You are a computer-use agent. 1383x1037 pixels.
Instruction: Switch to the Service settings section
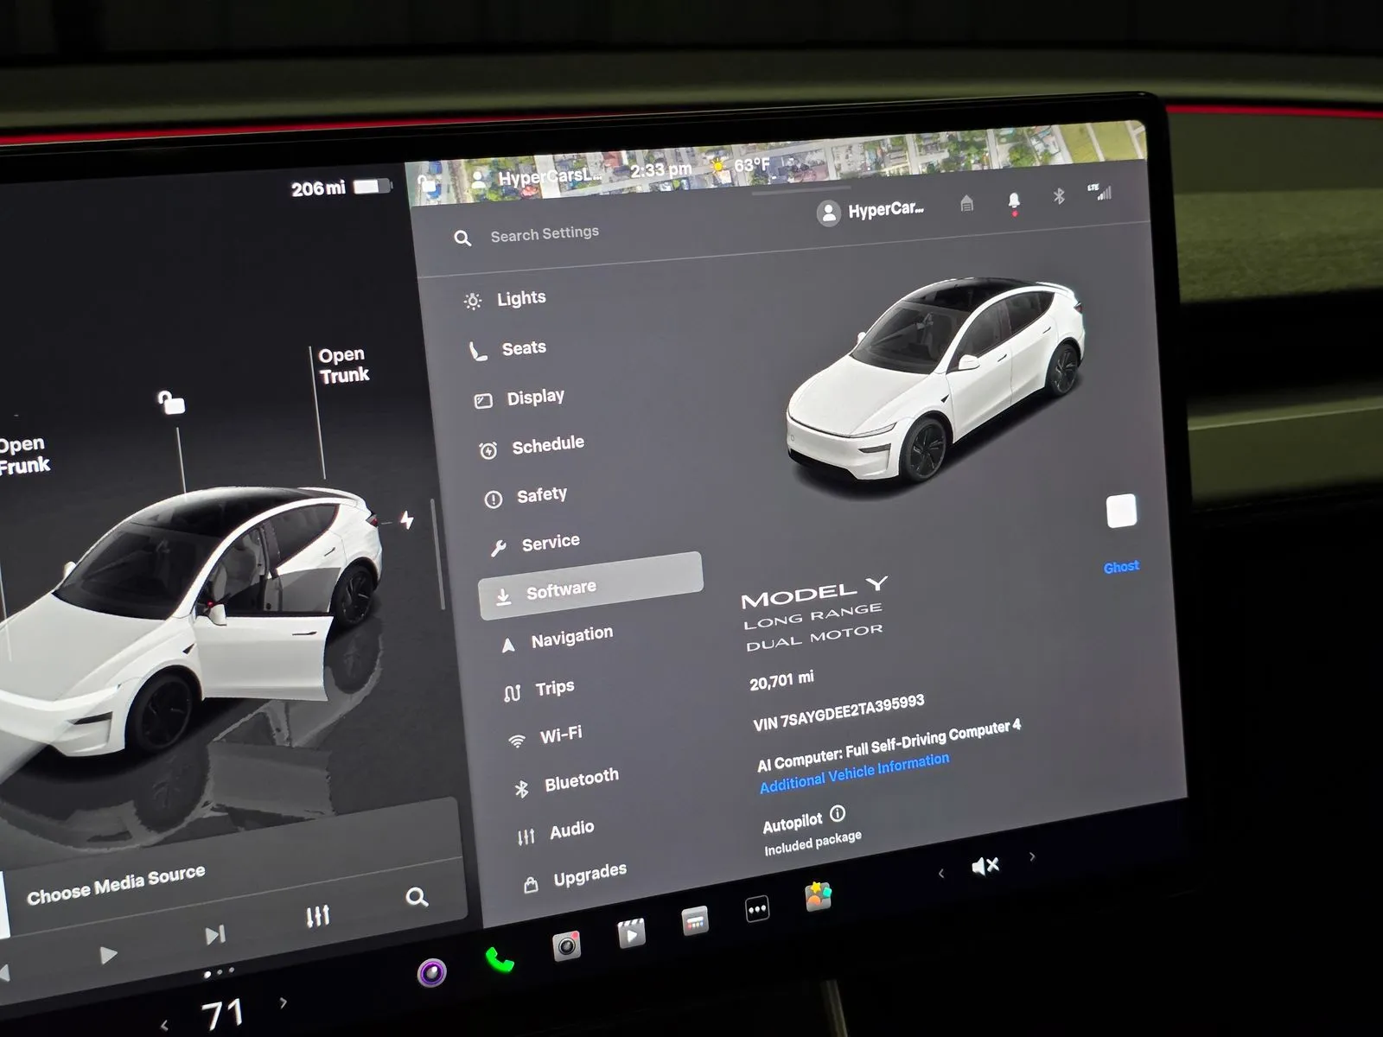550,540
